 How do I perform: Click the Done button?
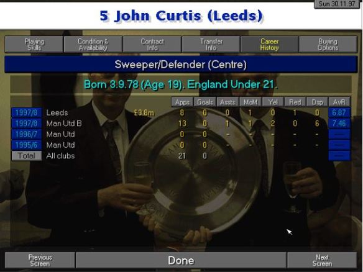click(181, 260)
